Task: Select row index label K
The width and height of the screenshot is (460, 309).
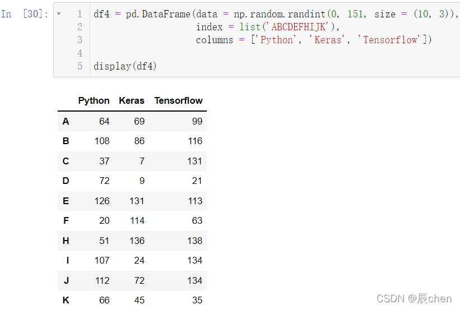Action: pyautogui.click(x=66, y=300)
